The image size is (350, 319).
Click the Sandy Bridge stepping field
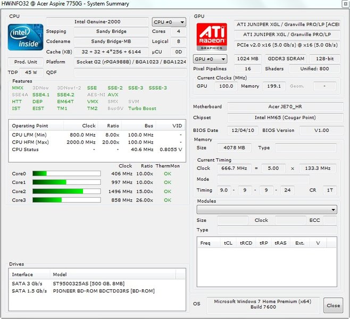111,31
